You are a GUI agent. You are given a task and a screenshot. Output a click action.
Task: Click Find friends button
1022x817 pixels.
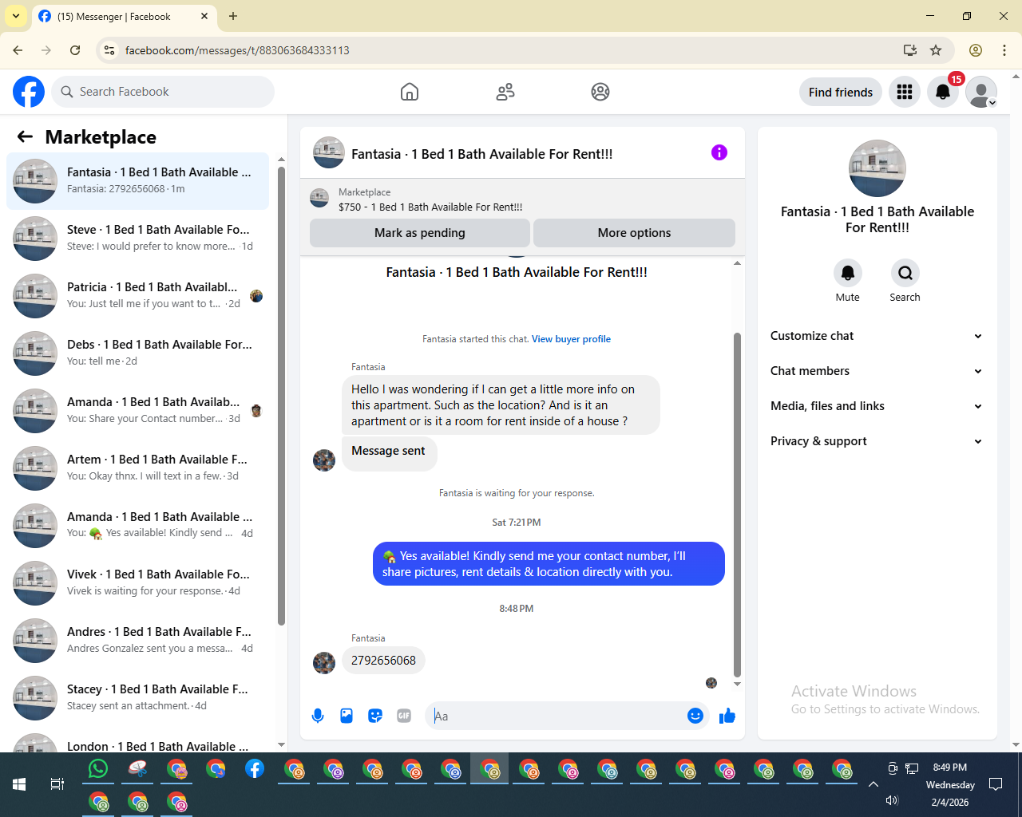tap(841, 92)
